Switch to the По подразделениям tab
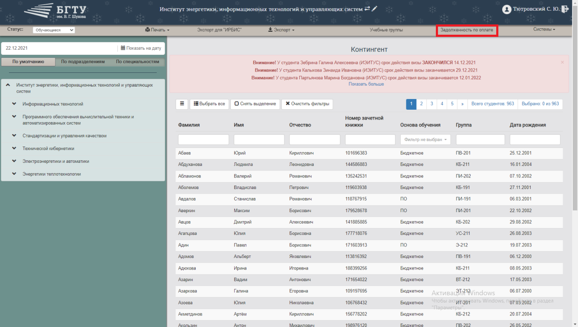 point(83,62)
